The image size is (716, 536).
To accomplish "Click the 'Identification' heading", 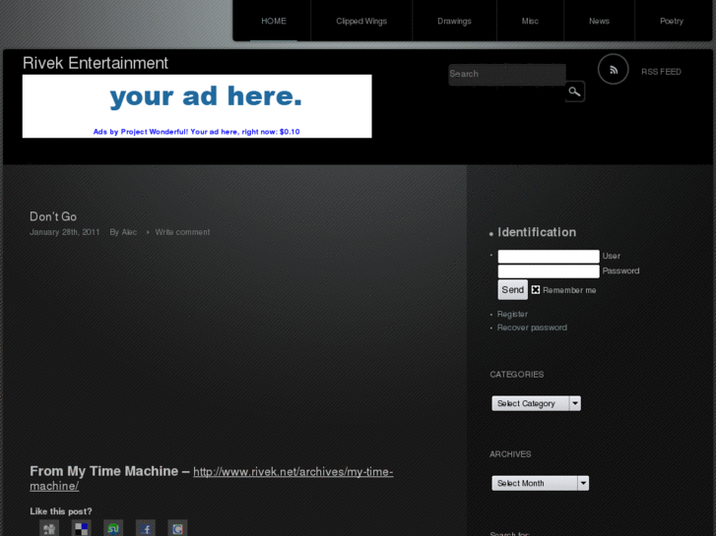I will pyautogui.click(x=537, y=232).
